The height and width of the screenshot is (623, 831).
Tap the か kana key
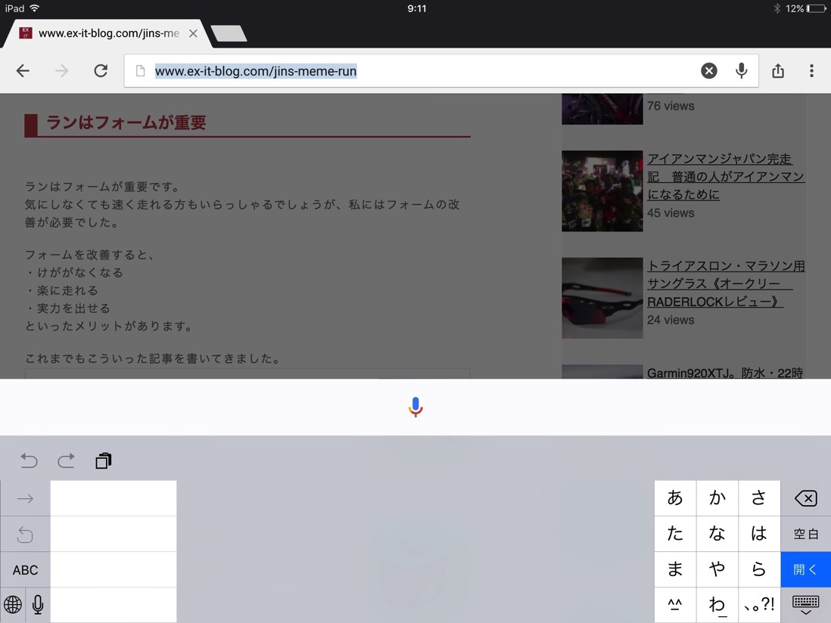[x=717, y=497]
